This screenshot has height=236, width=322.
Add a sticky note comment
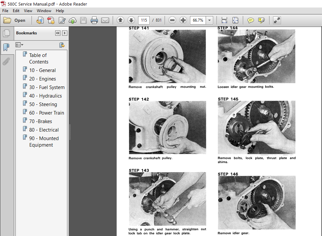(250, 20)
